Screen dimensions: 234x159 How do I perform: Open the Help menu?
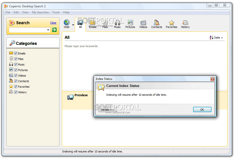pos(66,12)
